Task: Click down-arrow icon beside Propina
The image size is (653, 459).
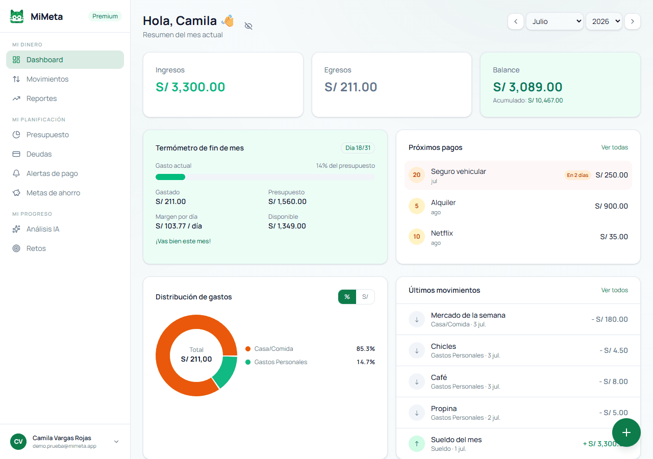Action: (x=417, y=413)
